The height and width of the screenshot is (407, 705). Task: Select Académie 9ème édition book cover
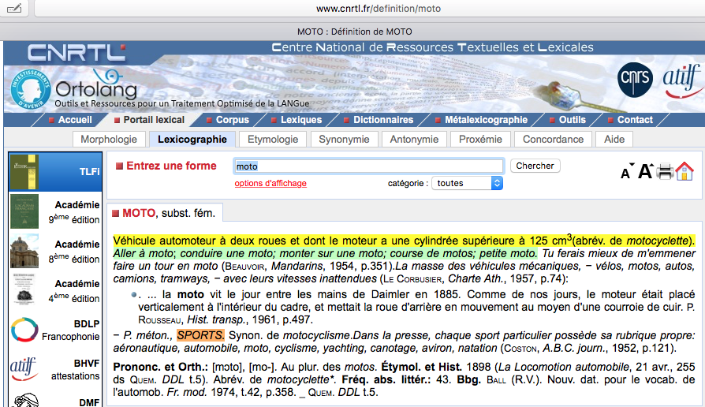(x=24, y=211)
